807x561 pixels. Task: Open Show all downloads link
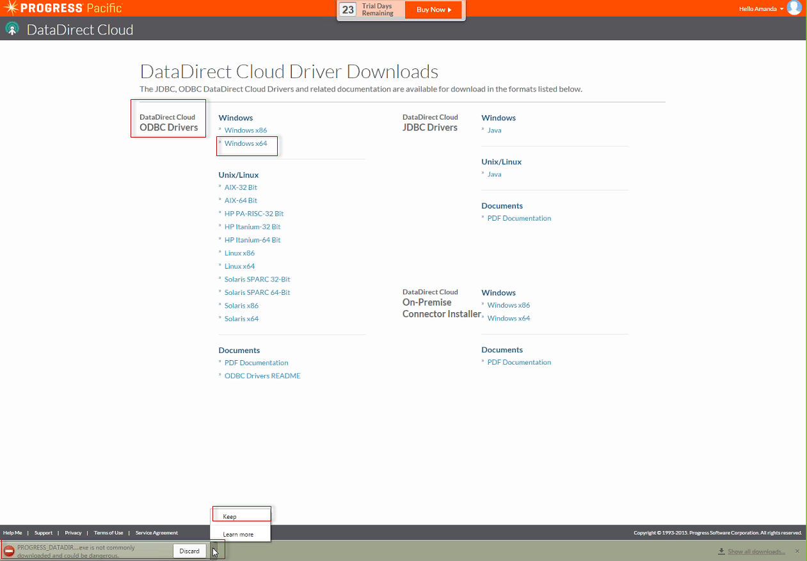click(756, 551)
